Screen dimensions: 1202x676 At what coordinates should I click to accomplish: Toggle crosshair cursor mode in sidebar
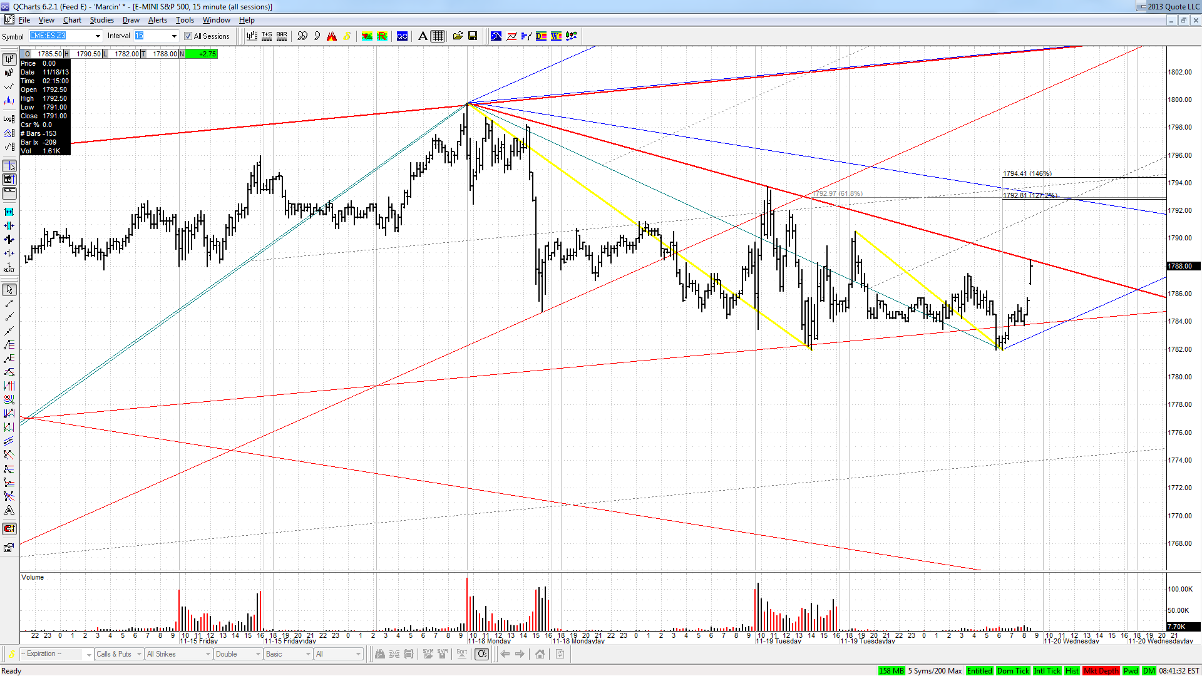pyautogui.click(x=9, y=166)
